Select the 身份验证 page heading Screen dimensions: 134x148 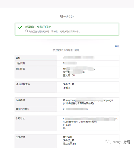coord(67,17)
